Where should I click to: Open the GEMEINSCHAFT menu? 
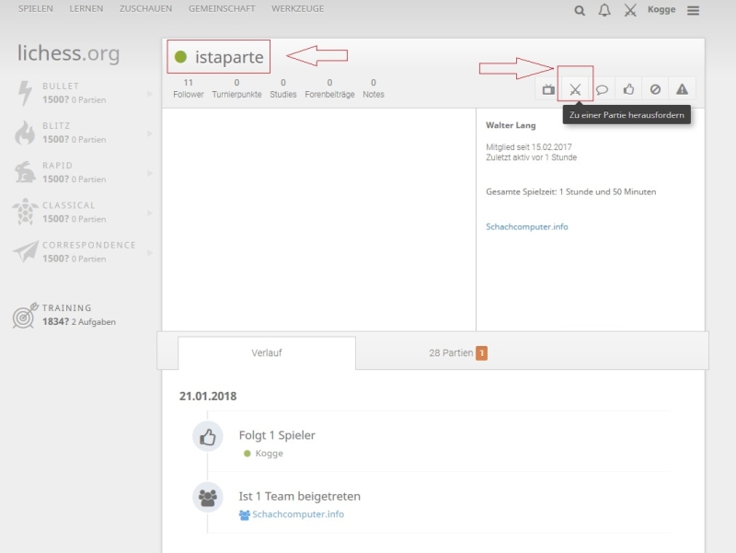pos(222,9)
